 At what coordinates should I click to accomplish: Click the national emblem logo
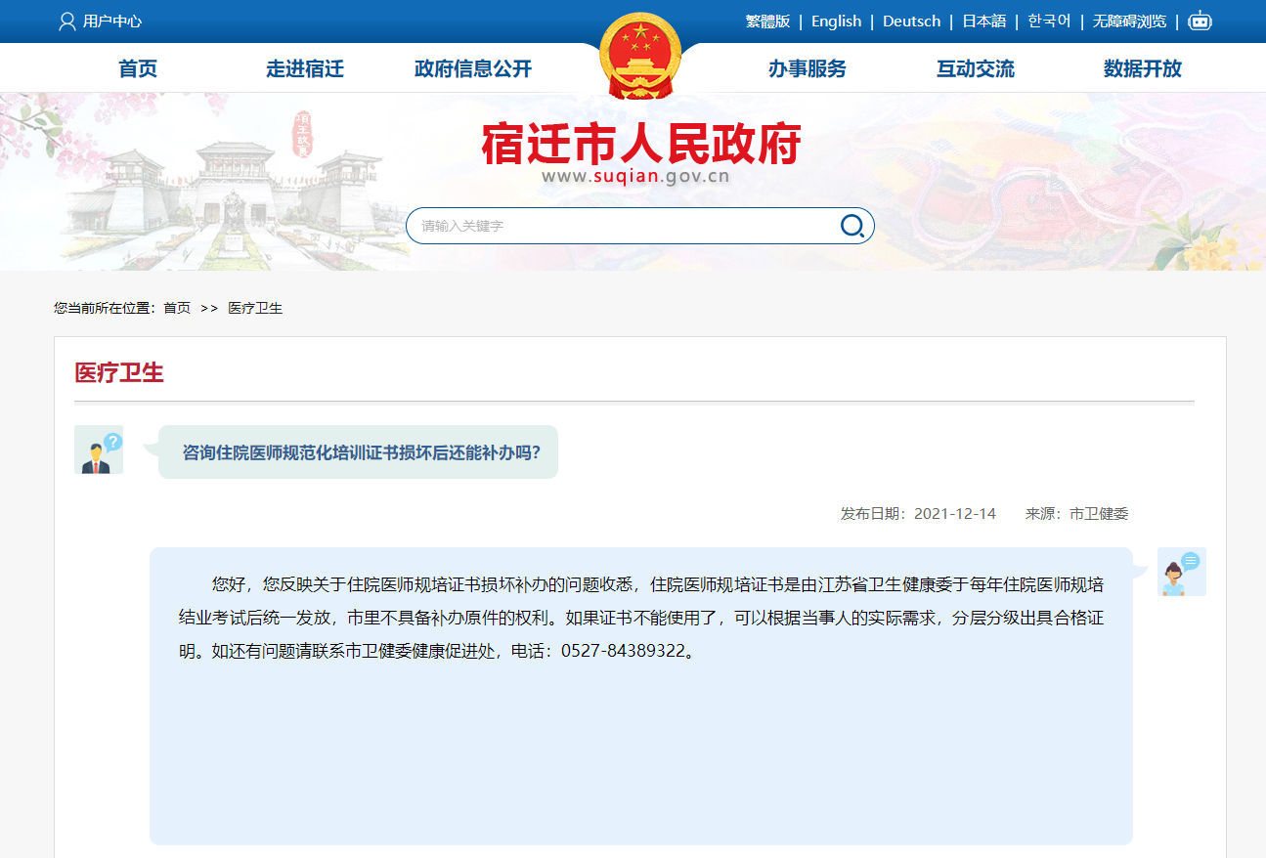(639, 57)
